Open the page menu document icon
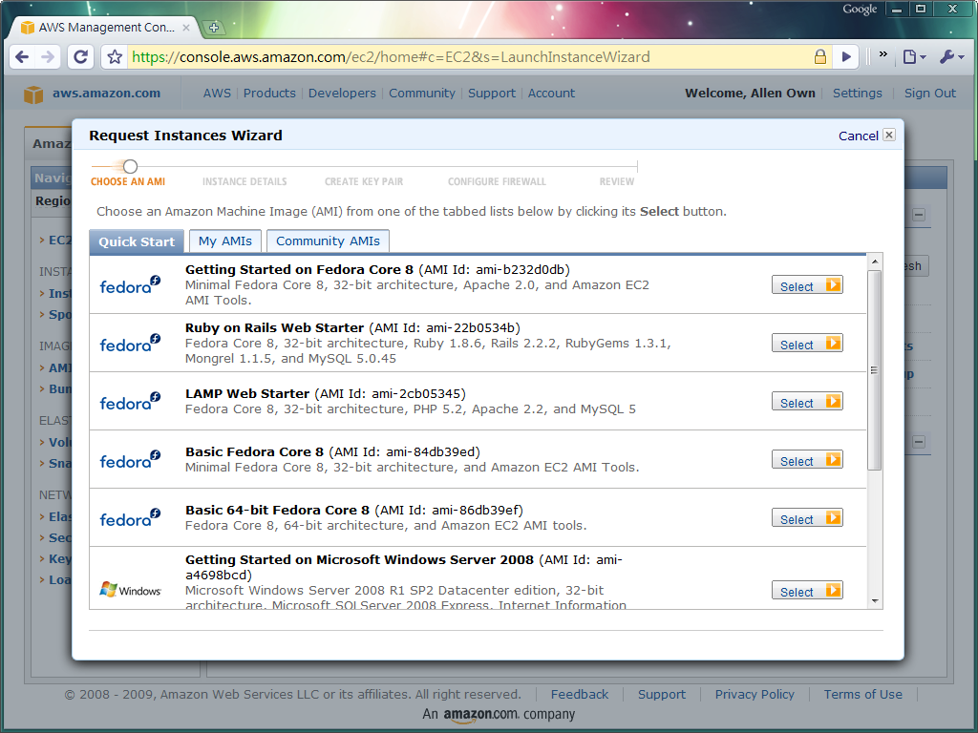978x733 pixels. [x=914, y=57]
